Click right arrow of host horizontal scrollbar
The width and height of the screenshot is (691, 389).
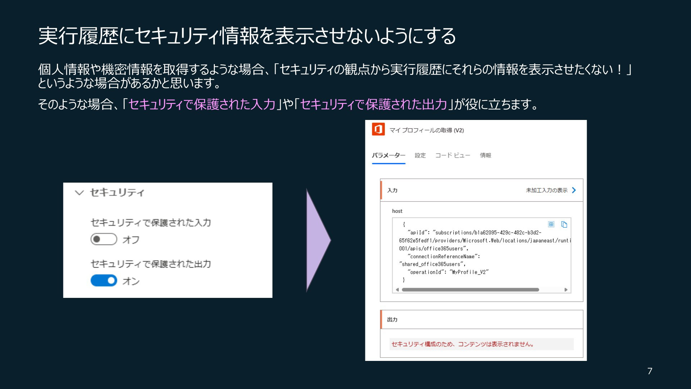(566, 290)
